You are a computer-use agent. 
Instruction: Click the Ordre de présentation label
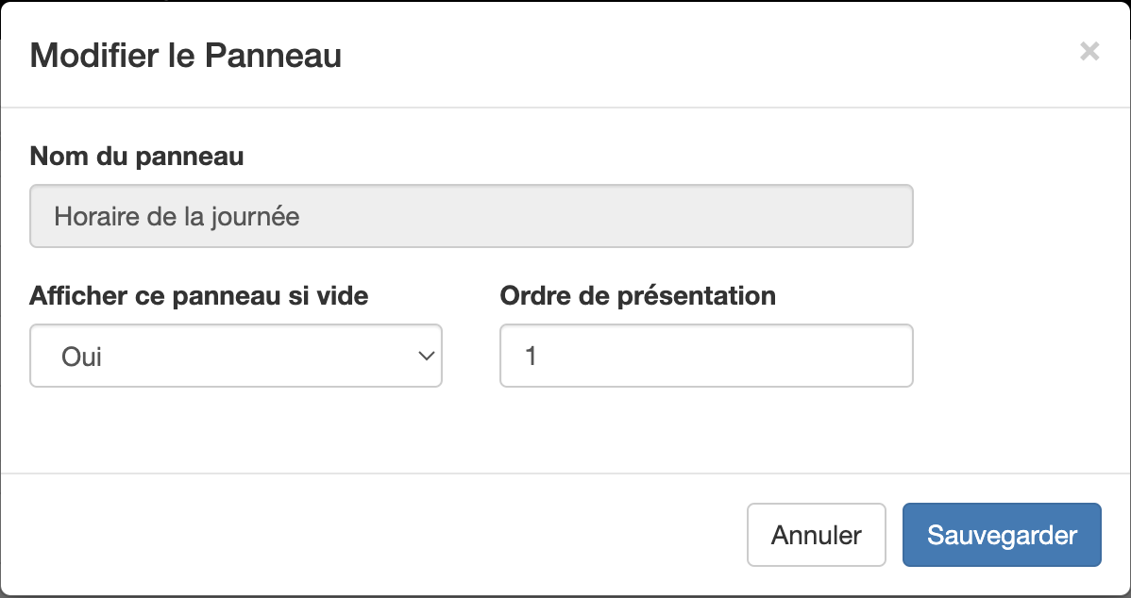(x=637, y=296)
